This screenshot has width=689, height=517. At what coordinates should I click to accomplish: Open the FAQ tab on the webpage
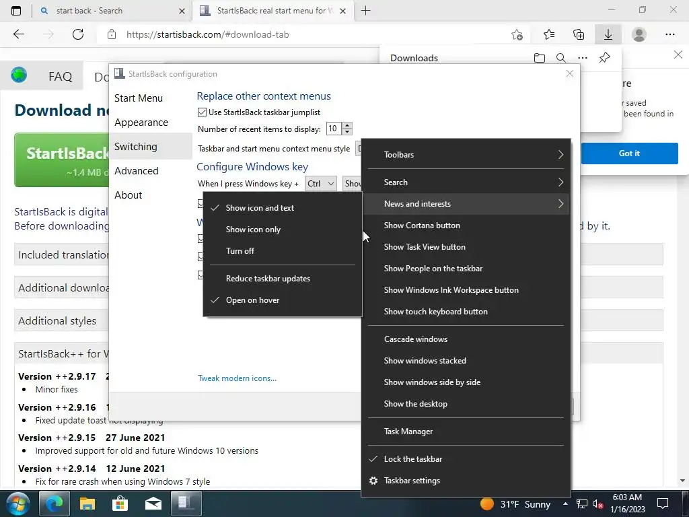(x=60, y=77)
